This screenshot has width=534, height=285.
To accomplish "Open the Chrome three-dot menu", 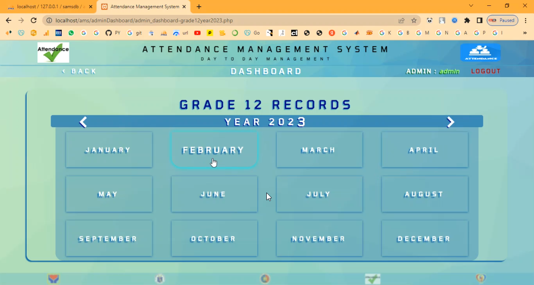I will (525, 20).
